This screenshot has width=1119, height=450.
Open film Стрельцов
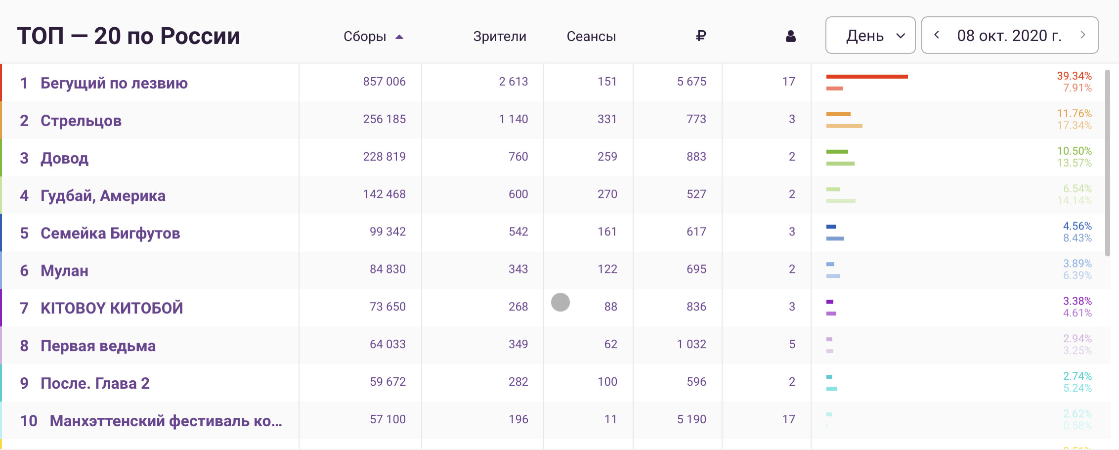click(x=81, y=121)
